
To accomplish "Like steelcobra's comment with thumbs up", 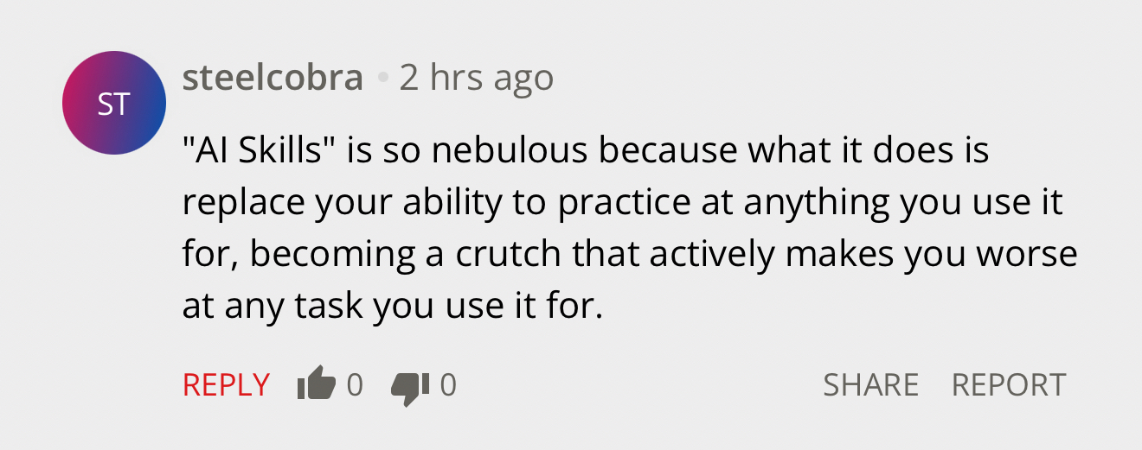I will (315, 384).
